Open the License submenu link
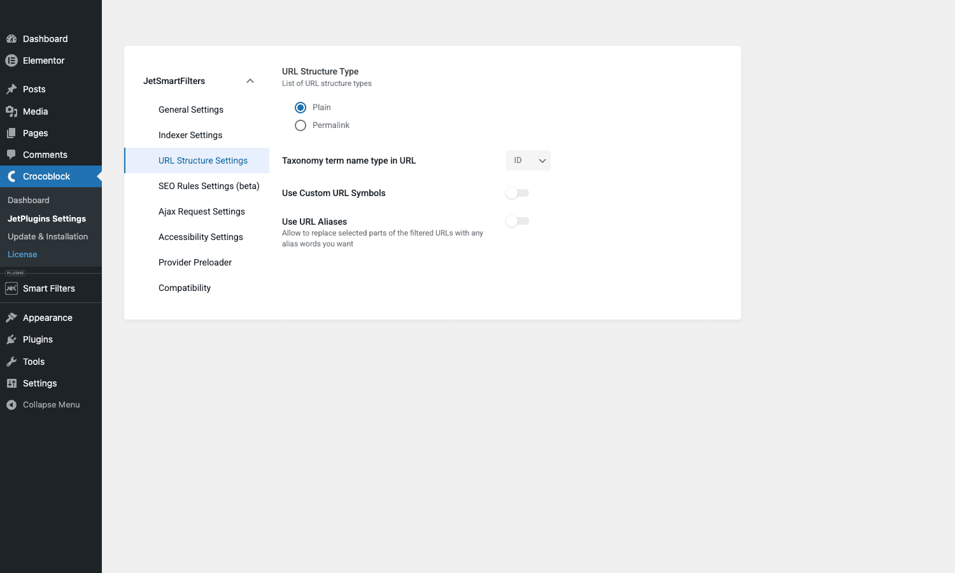Viewport: 955px width, 573px height. [x=22, y=254]
